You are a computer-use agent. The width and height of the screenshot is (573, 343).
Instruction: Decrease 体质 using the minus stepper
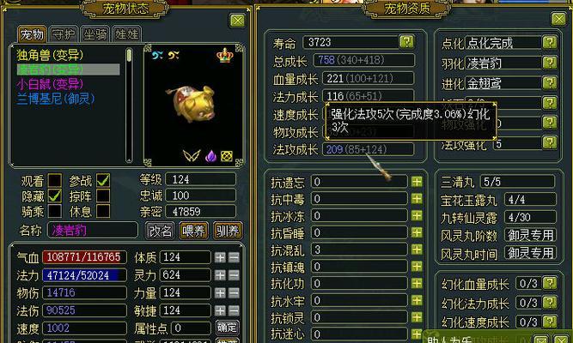[x=234, y=257]
